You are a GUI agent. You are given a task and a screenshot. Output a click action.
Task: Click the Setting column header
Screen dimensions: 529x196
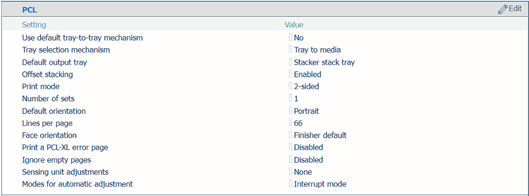(34, 25)
